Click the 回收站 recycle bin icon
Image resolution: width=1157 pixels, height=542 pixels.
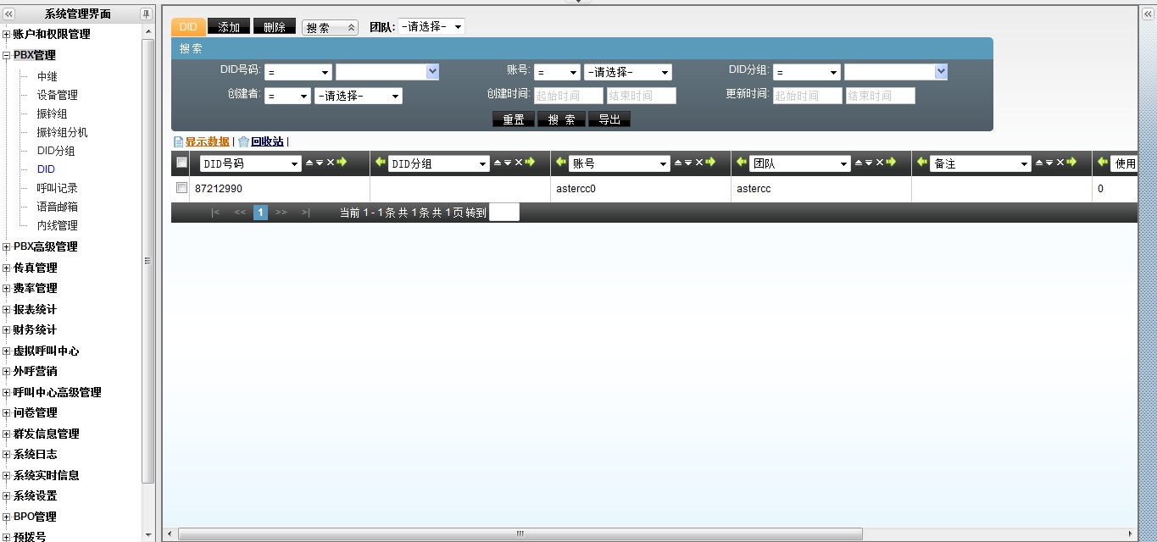[244, 142]
